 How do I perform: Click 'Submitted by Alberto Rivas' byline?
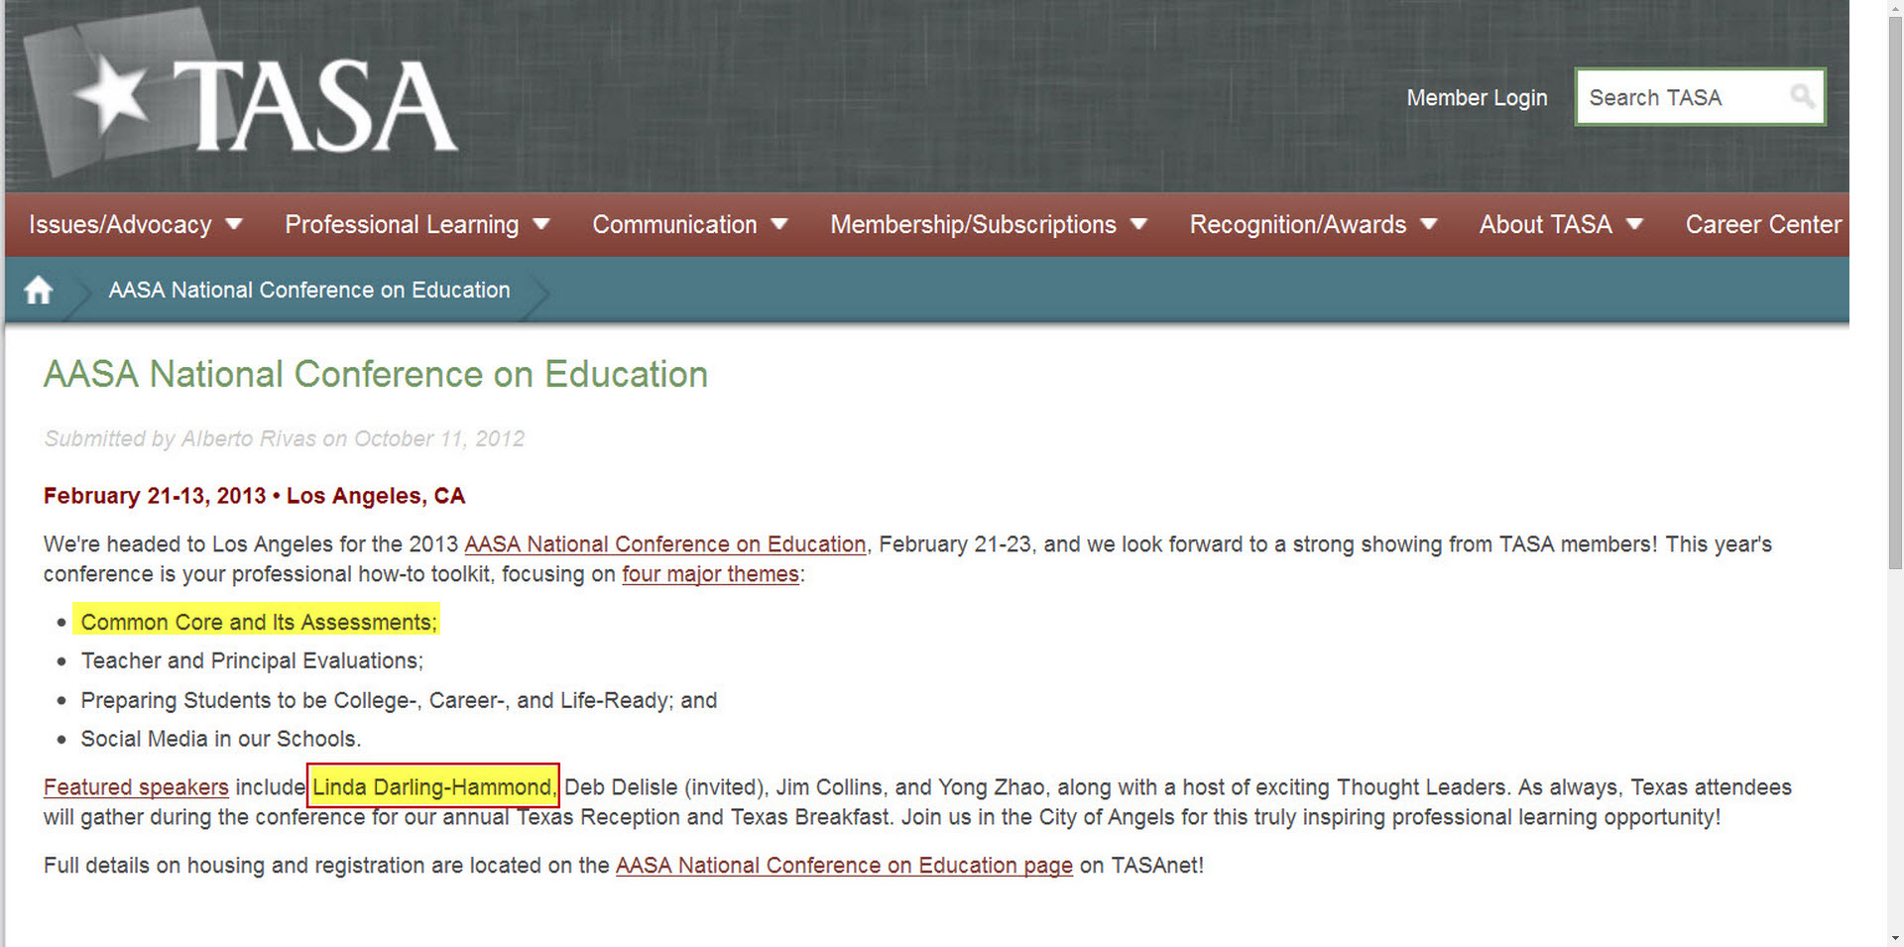coord(284,439)
